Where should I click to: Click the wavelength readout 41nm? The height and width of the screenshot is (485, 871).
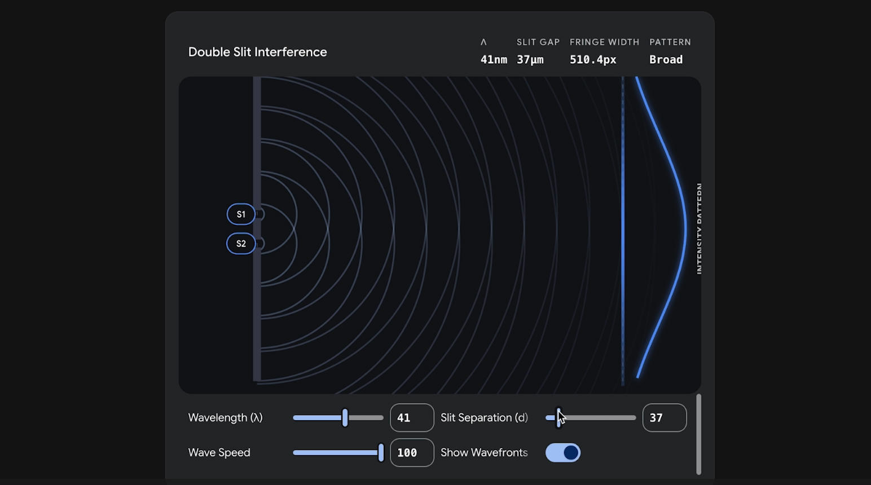pos(494,59)
